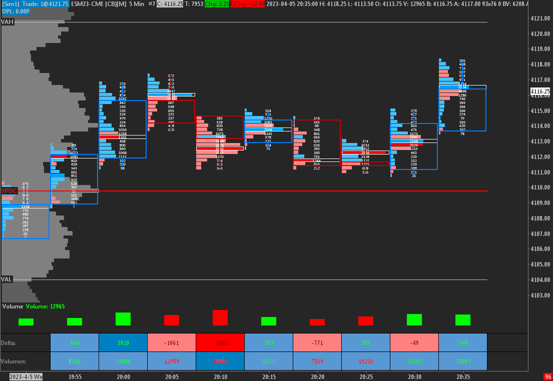Click the volume cell showing 10288
Viewport: 553px width, 381px height.
(366, 361)
